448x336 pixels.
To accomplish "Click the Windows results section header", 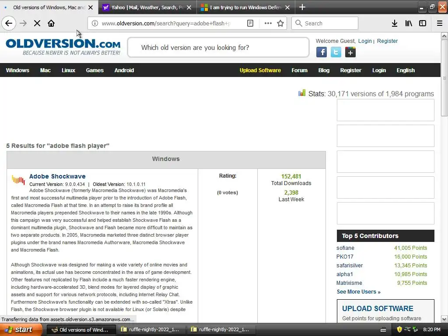I will 166,159.
